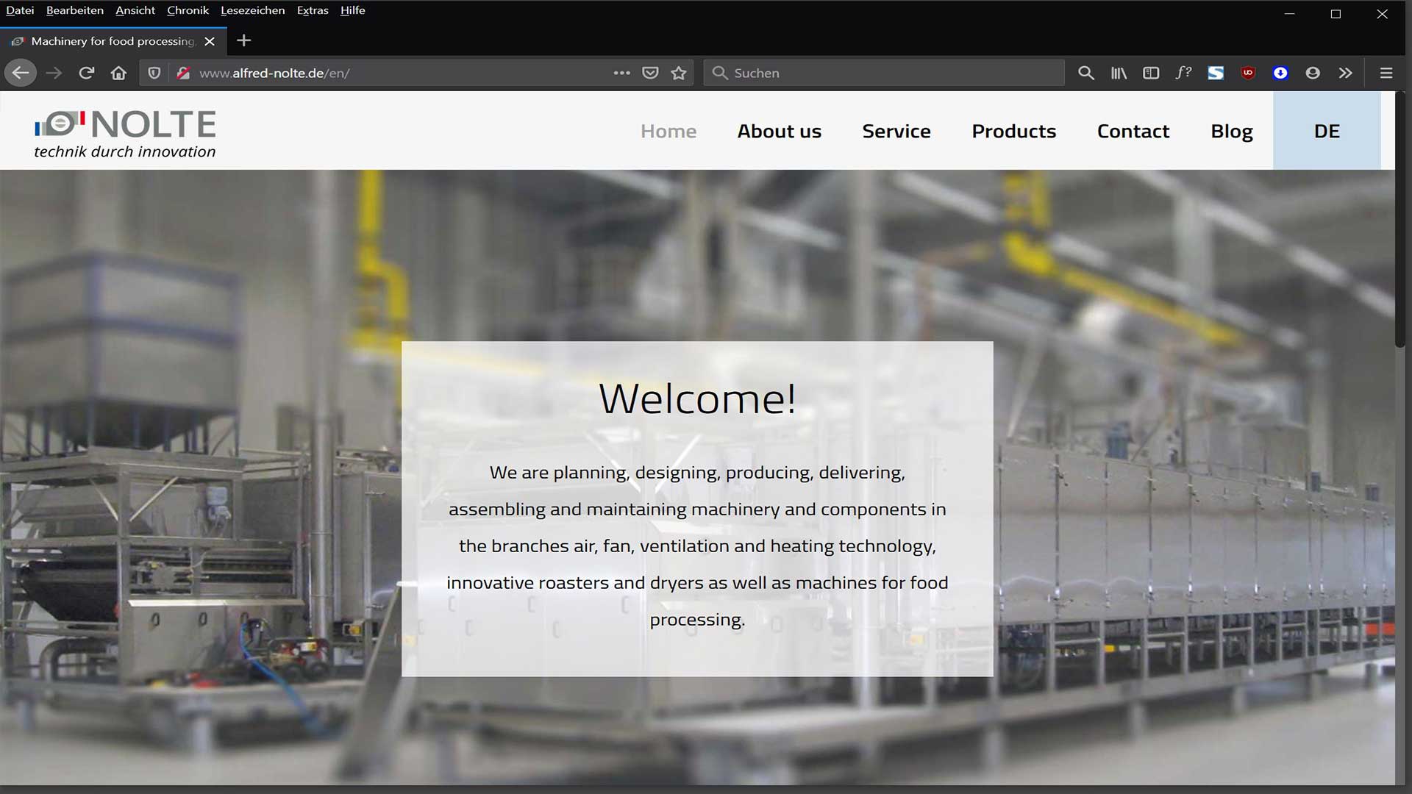Open the Ansicht menu
Viewport: 1412px width, 794px height.
(135, 10)
